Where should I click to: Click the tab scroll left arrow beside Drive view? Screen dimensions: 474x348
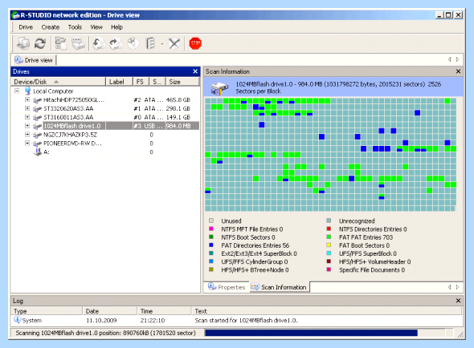click(450, 59)
